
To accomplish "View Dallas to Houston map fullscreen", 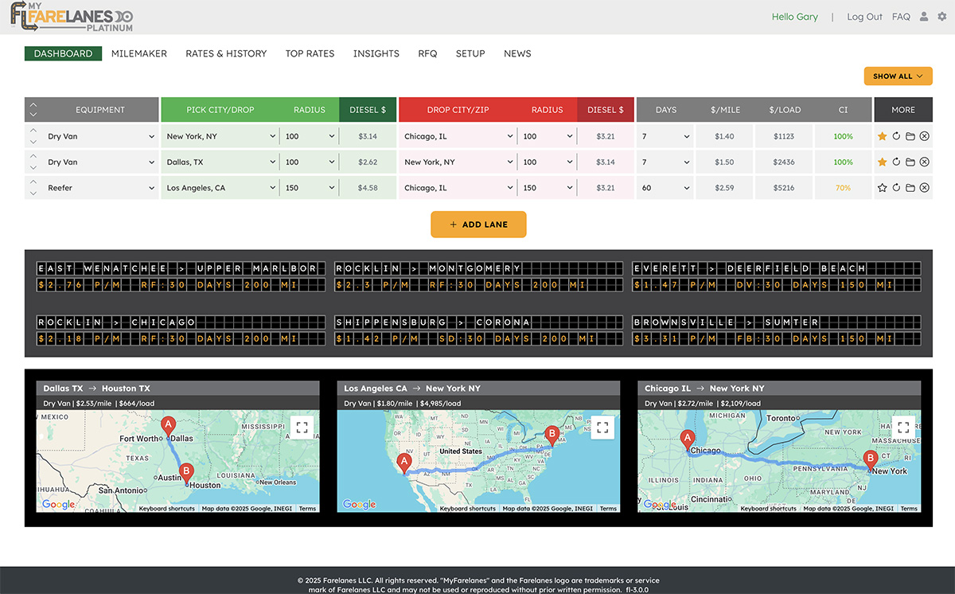I will click(x=302, y=428).
